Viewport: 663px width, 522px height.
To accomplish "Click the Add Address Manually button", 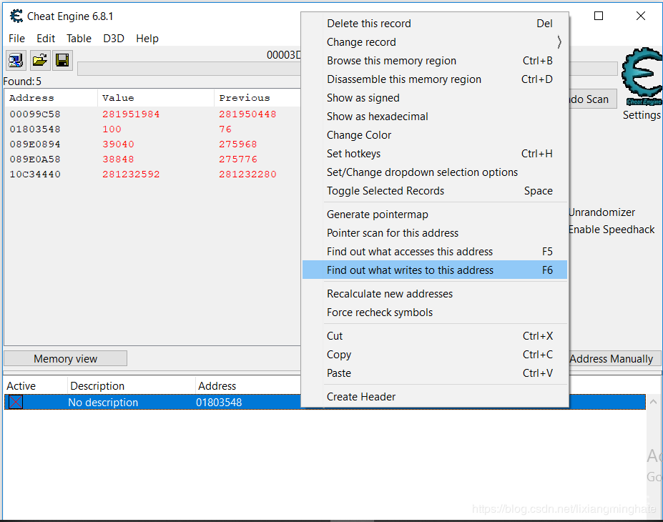I will pos(614,359).
